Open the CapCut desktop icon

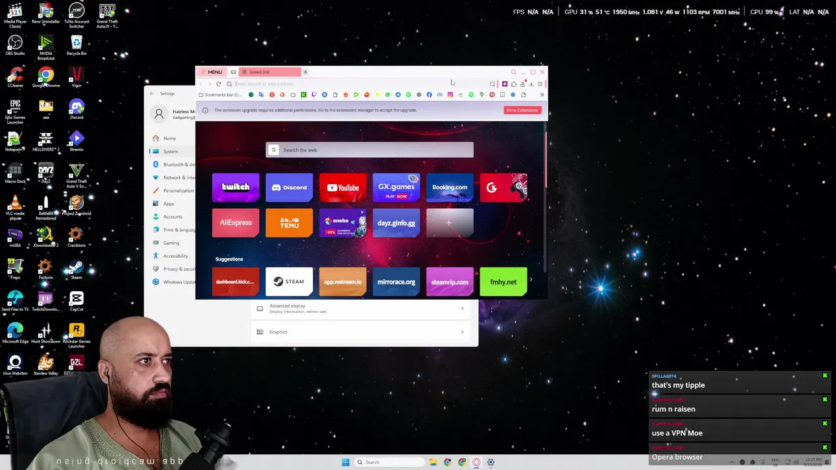[x=76, y=301]
